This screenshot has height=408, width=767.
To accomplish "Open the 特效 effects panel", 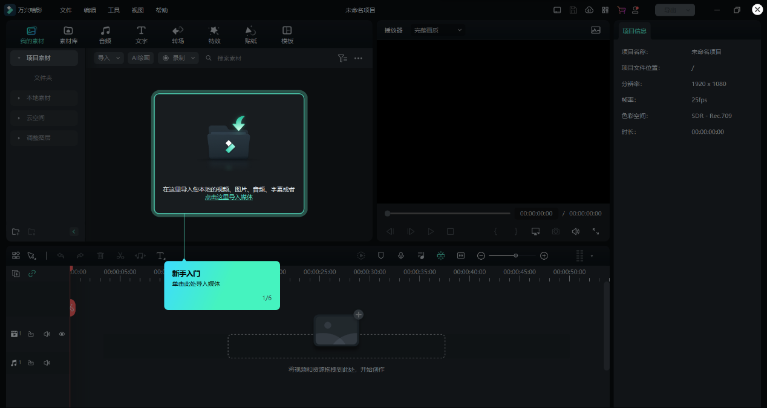I will pyautogui.click(x=214, y=35).
